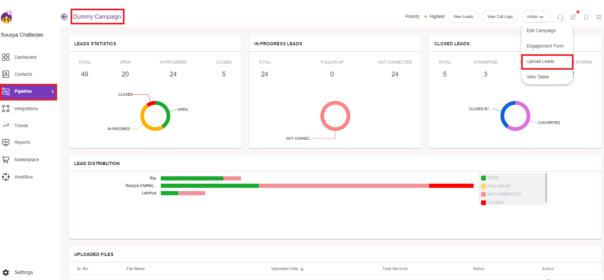Image resolution: width=604 pixels, height=280 pixels.
Task: Select Upload Leads from menu
Action: [540, 61]
